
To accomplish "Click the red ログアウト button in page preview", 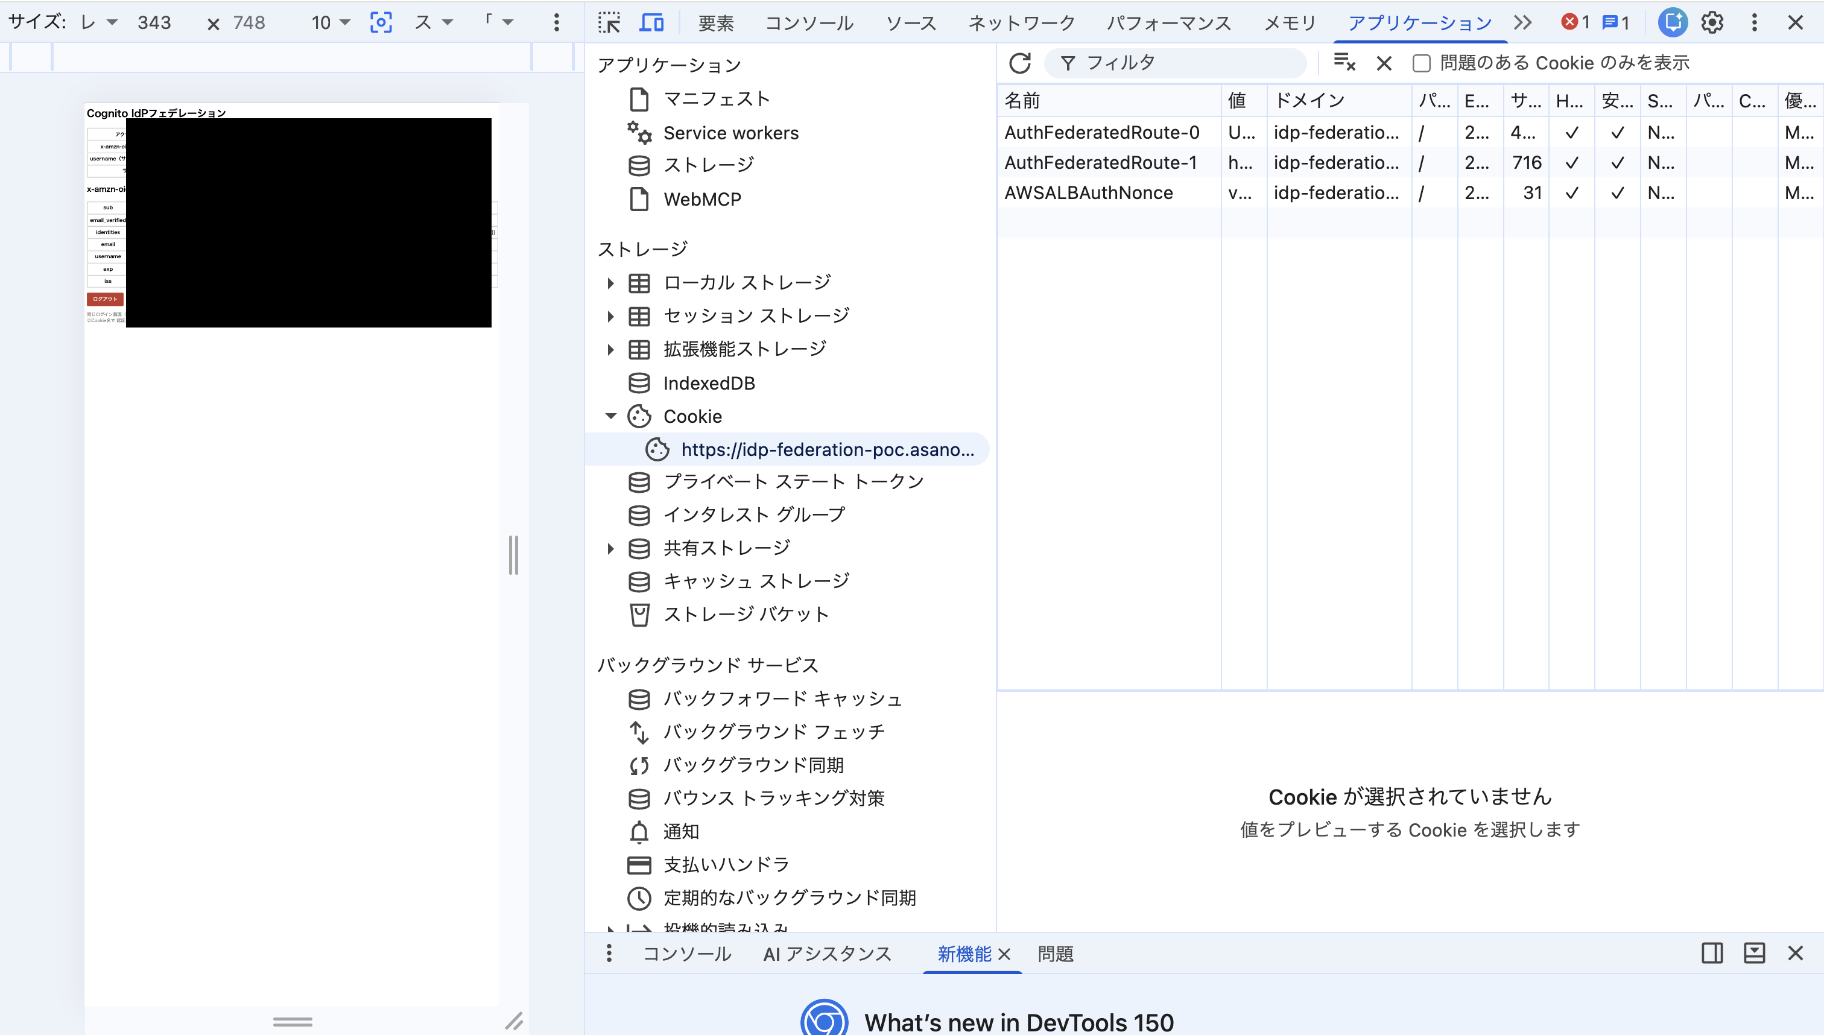I will (x=104, y=299).
